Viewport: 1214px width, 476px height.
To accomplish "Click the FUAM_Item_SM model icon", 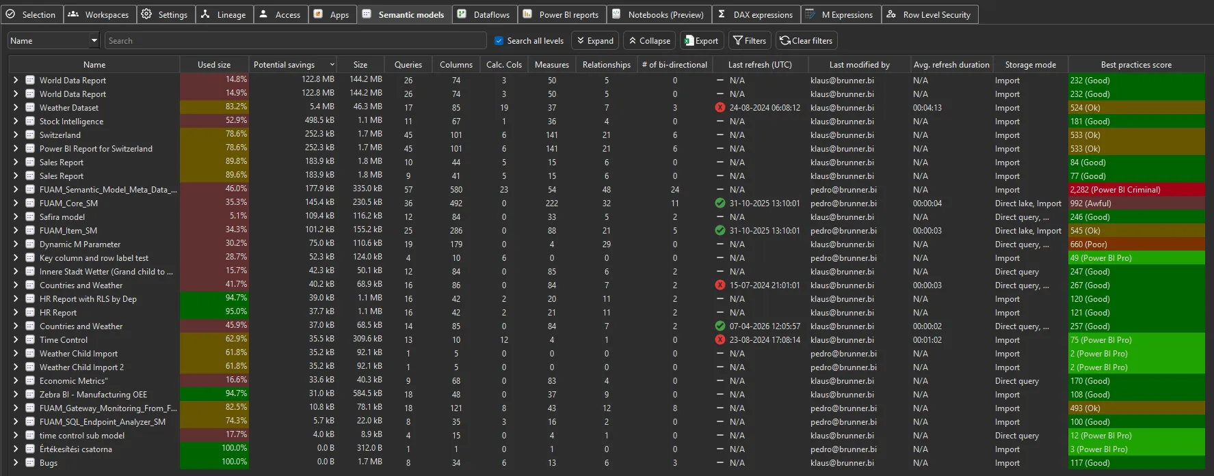I will click(x=30, y=230).
